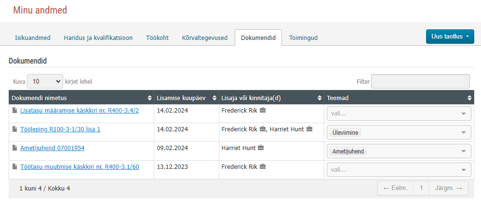The height and width of the screenshot is (203, 481).
Task: Sort the table by the Teemad column
Action: tap(399, 98)
